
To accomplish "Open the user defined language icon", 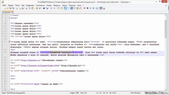I will click(x=74, y=8).
